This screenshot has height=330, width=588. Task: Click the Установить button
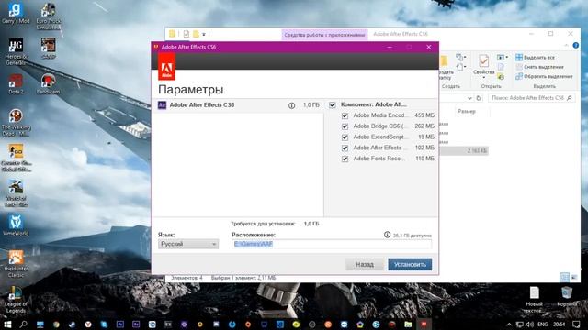coord(410,264)
